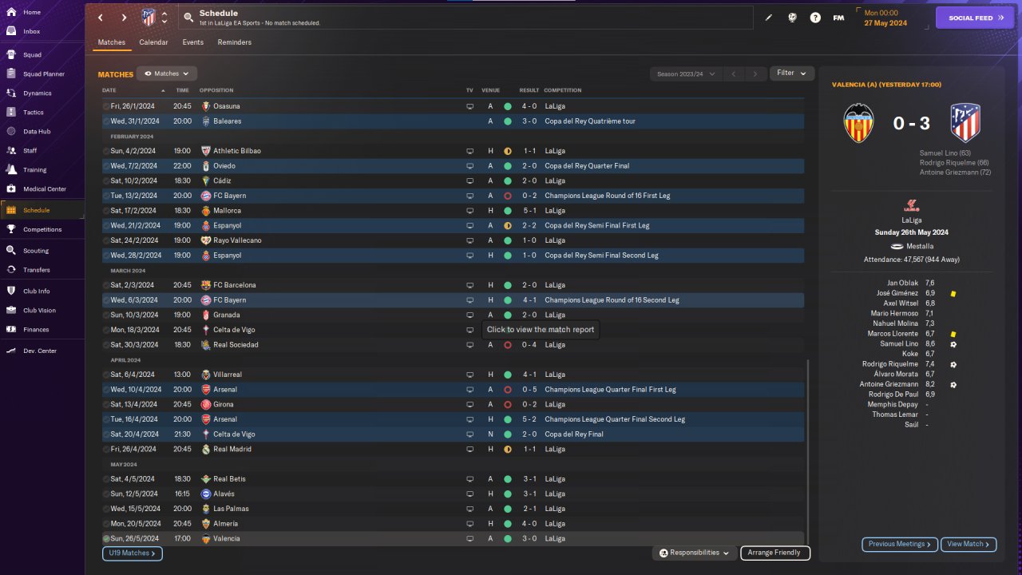This screenshot has height=575, width=1022.
Task: Click the TV icon in the Athletic Bilbao row
Action: [x=470, y=151]
